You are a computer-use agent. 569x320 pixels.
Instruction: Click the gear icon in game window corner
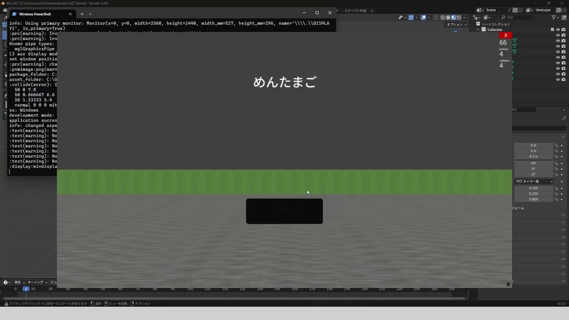pos(508,284)
